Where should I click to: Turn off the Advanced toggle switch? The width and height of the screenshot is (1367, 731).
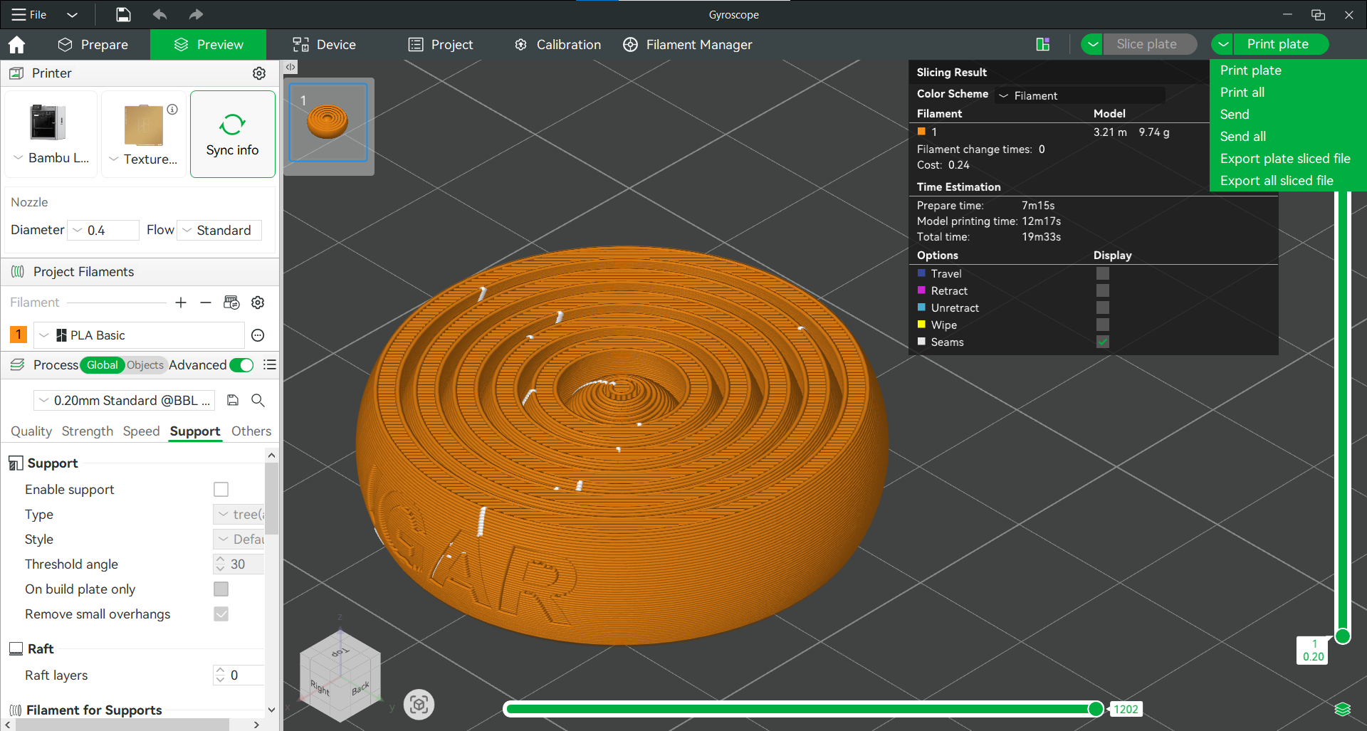point(241,365)
